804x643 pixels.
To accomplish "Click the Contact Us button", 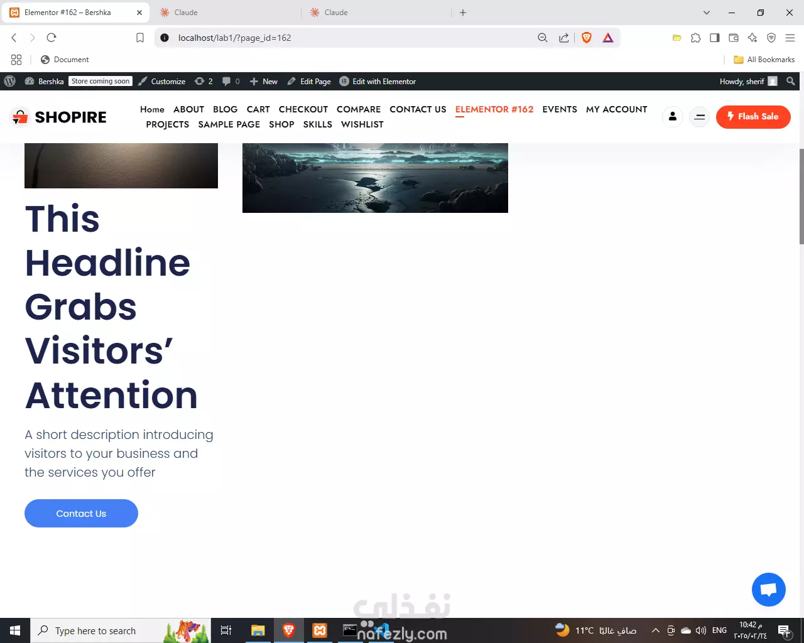I will [81, 514].
